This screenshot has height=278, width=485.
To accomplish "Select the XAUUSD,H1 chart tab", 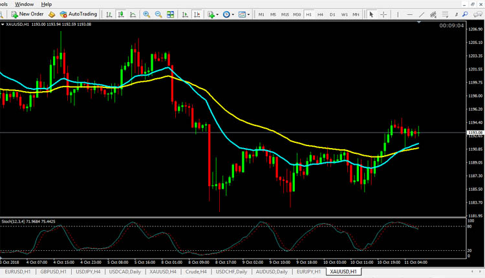I will tap(343, 272).
